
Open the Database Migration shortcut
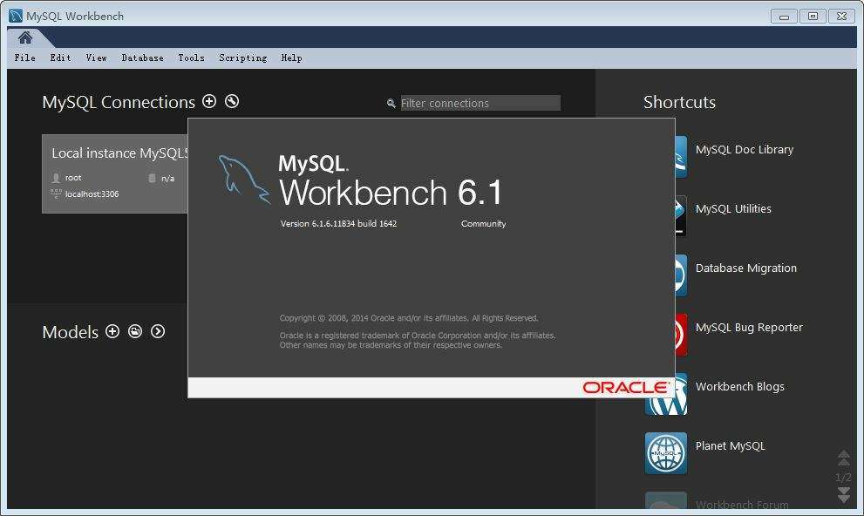(x=746, y=268)
